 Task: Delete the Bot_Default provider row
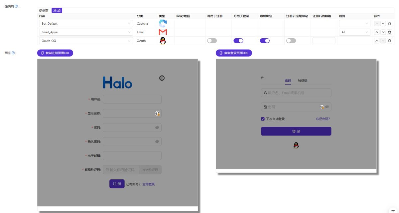(x=390, y=24)
